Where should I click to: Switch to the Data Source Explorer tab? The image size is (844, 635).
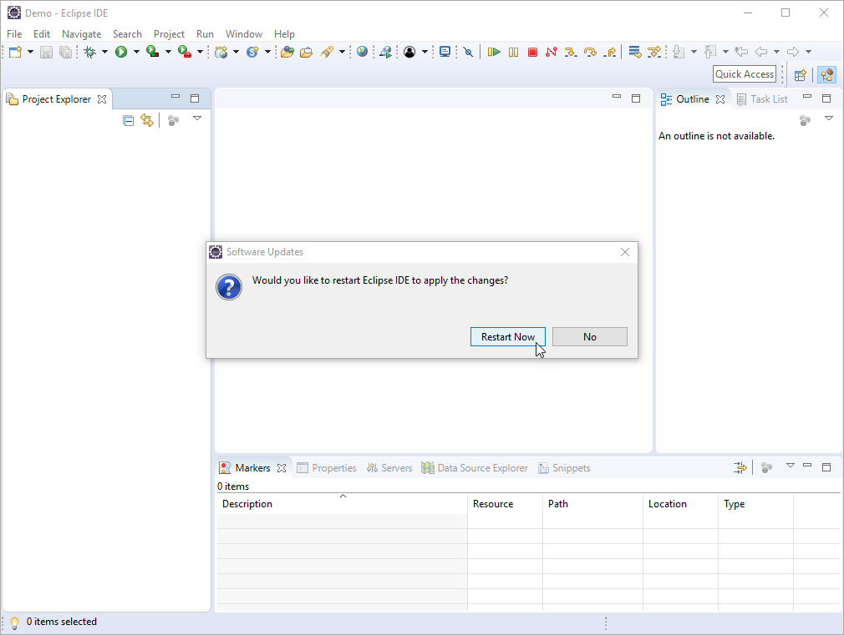(482, 468)
